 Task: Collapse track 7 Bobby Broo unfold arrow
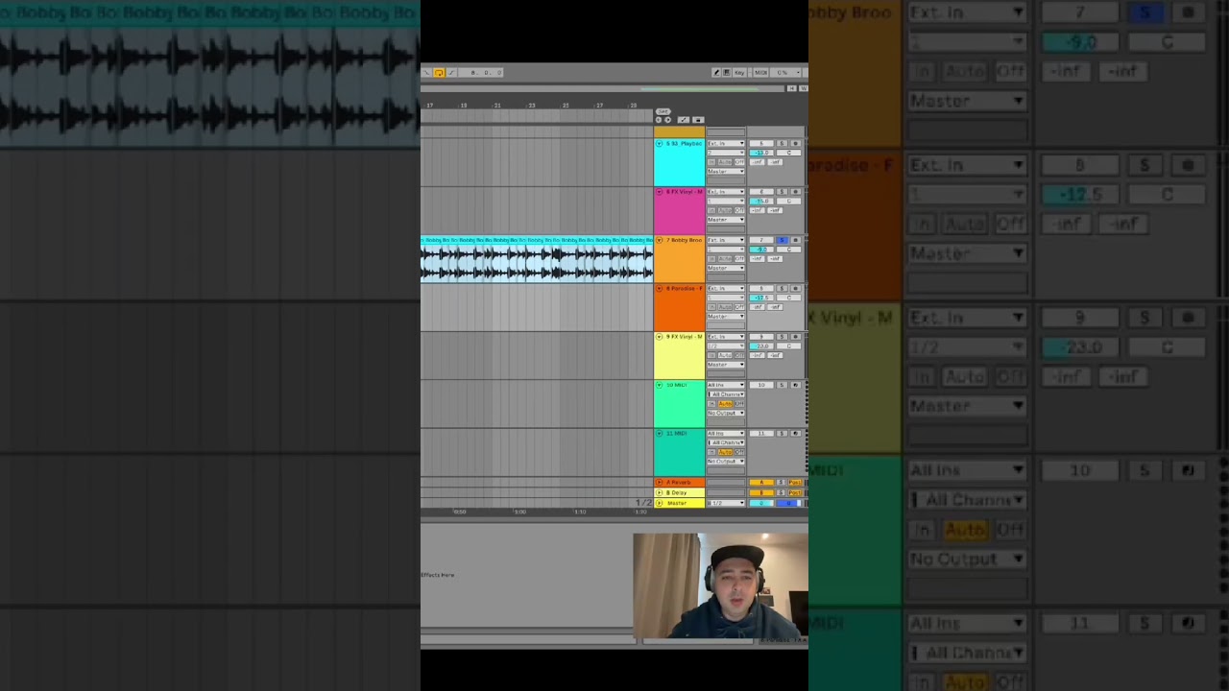pyautogui.click(x=660, y=240)
